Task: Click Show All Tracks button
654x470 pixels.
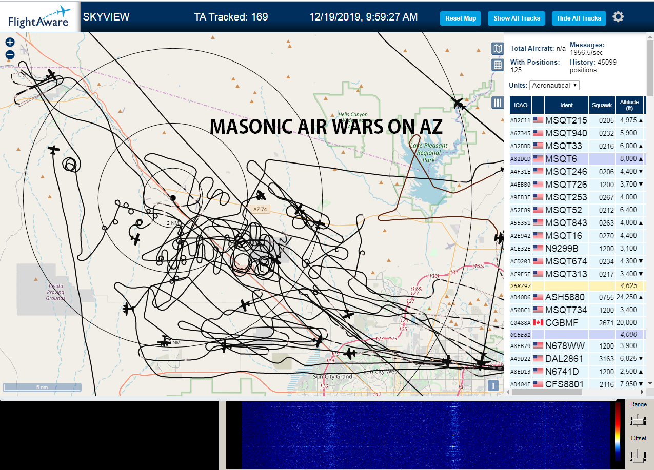Action: click(517, 18)
